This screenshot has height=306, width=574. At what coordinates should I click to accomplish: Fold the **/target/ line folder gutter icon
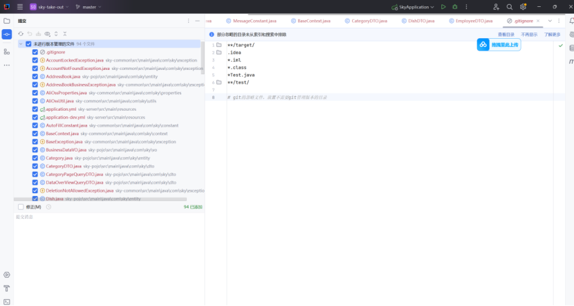[219, 45]
